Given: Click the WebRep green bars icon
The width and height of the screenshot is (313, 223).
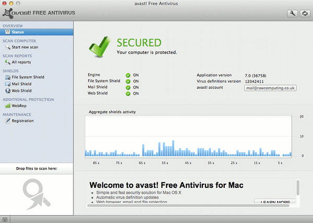Looking at the screenshot, I should [8, 105].
